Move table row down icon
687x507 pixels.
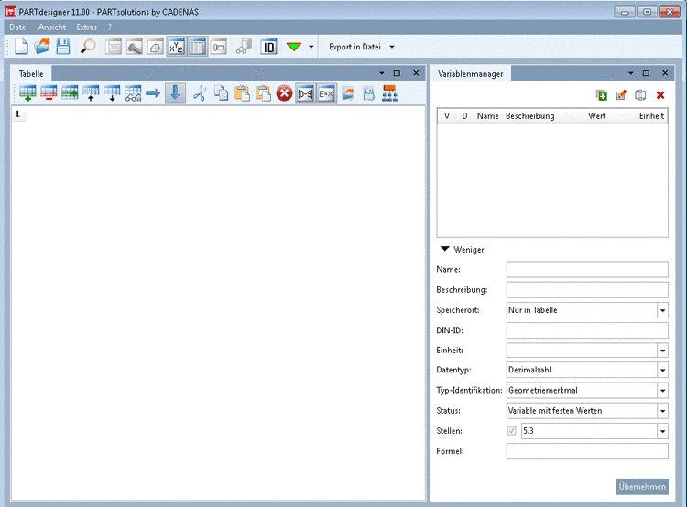click(112, 93)
